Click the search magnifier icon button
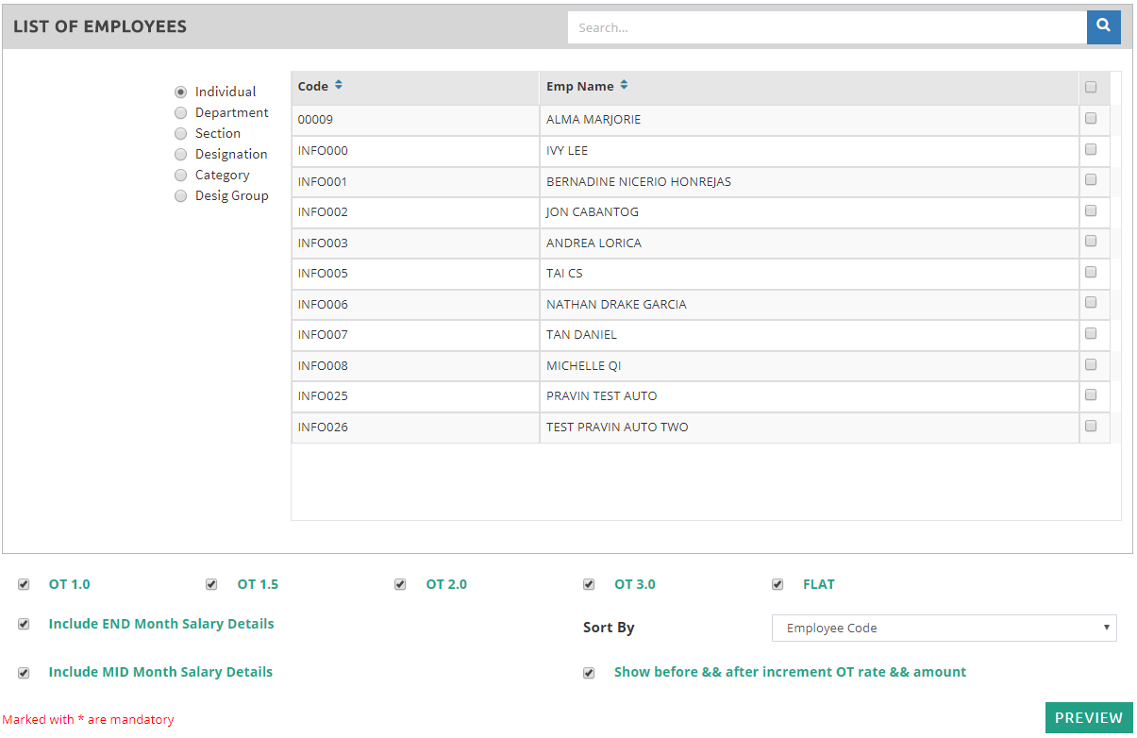The width and height of the screenshot is (1137, 738). [x=1103, y=27]
